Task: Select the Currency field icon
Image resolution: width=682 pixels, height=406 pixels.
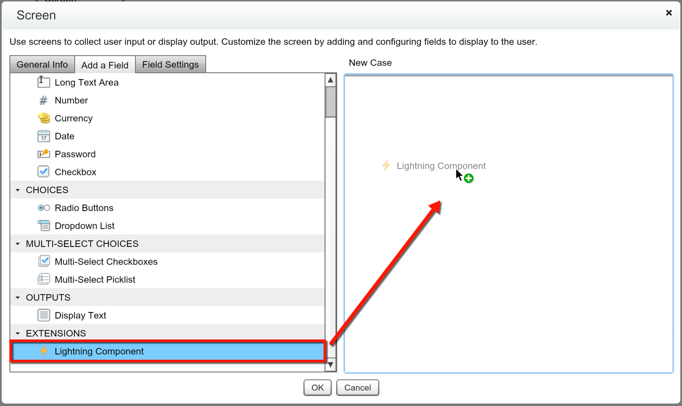Action: pos(44,117)
